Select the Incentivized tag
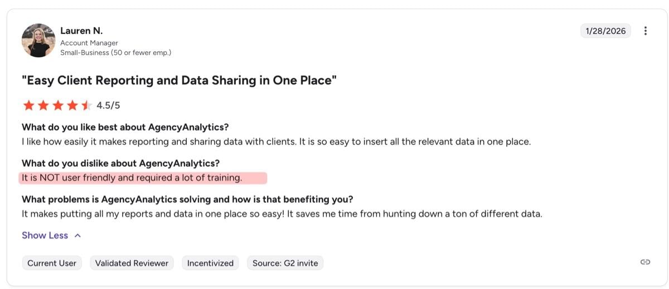Screen dimensions: 669x289 click(210, 263)
